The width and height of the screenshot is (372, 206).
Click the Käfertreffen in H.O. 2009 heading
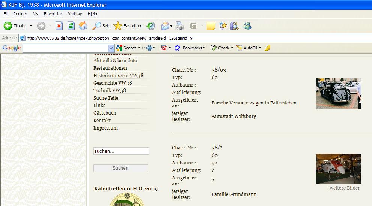[x=126, y=189]
